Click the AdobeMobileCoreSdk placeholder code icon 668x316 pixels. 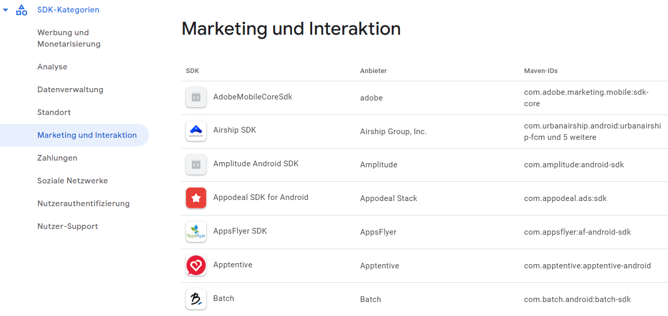196,97
